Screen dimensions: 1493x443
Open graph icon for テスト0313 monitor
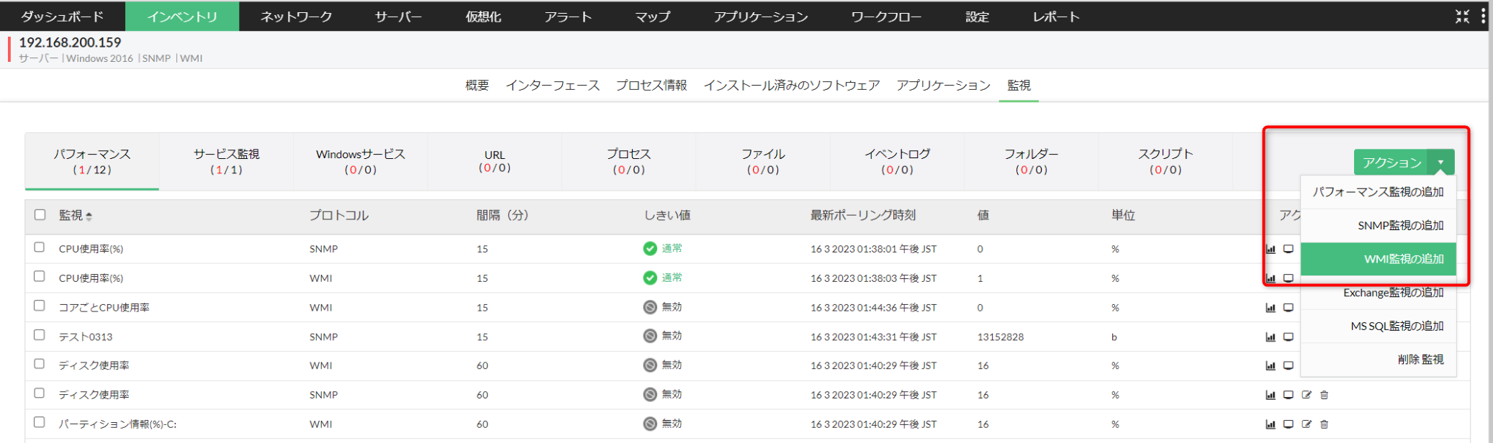pos(1271,337)
